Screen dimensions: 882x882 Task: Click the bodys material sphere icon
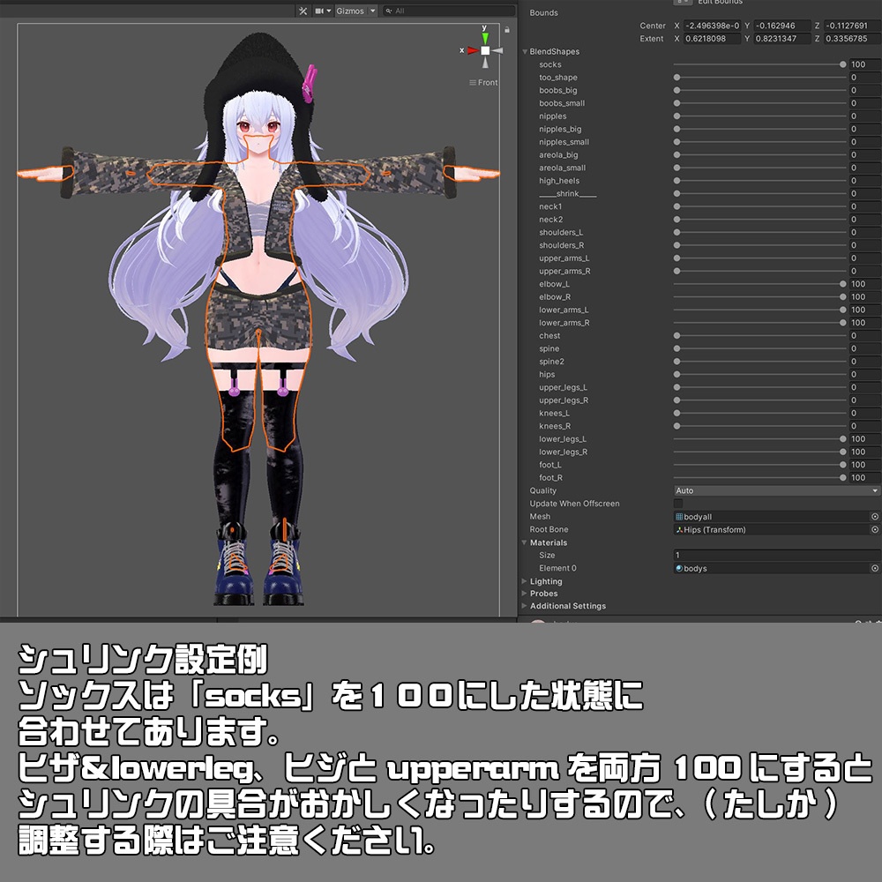click(x=679, y=568)
